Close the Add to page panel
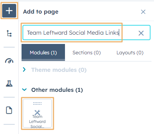 (143, 12)
